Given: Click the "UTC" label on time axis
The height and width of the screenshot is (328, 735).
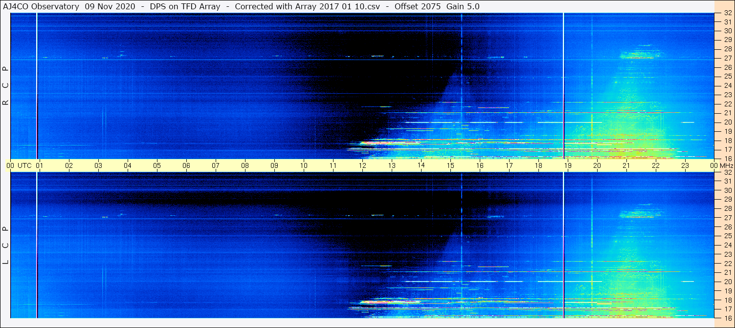Looking at the screenshot, I should coord(24,165).
